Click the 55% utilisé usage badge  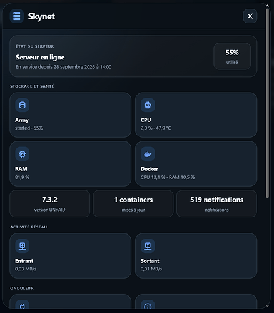pos(232,56)
